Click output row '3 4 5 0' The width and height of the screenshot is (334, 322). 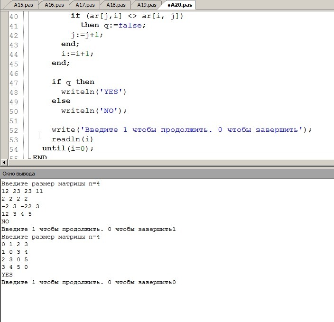15,267
